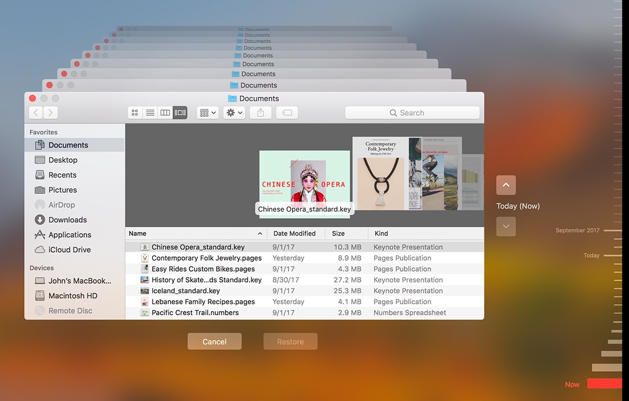This screenshot has height=401, width=629.
Task: Cancel Time Machine browsing
Action: coord(215,341)
